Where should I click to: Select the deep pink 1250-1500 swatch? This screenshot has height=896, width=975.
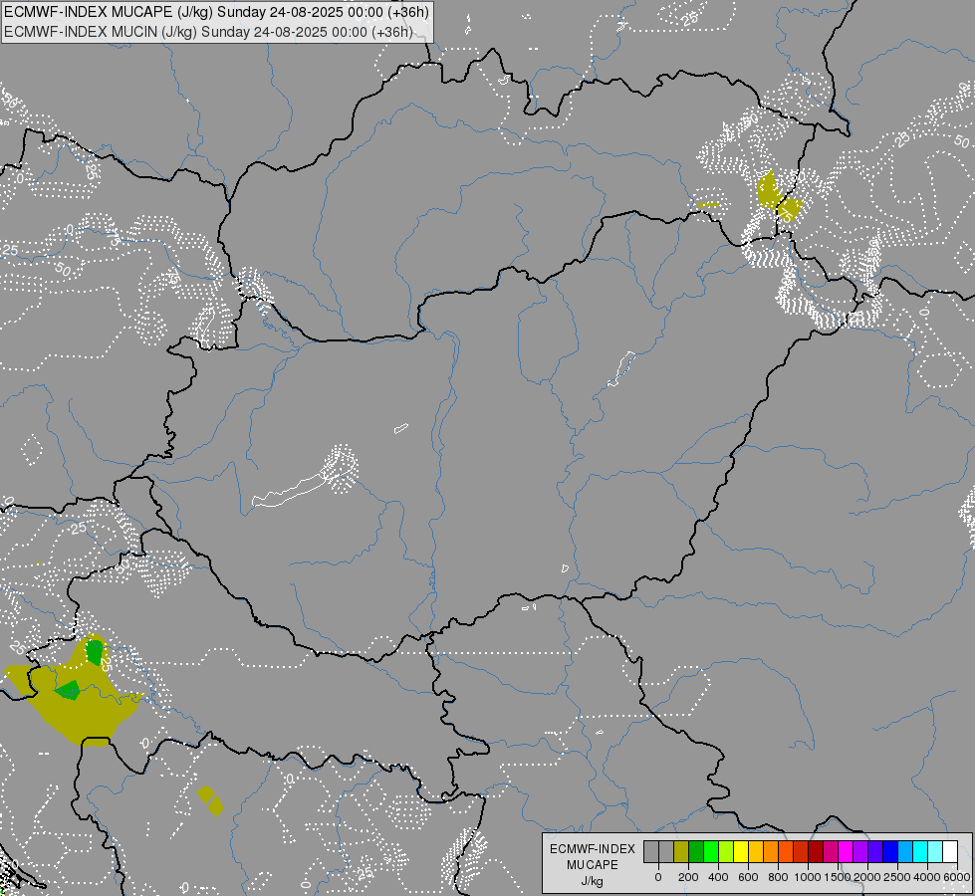coord(831,851)
